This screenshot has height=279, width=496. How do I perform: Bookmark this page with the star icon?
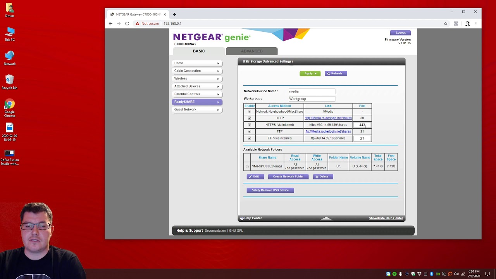coord(446,24)
